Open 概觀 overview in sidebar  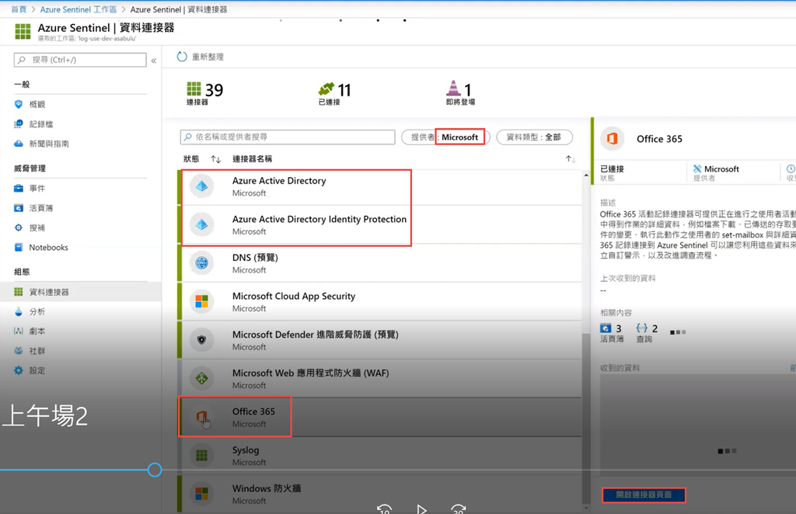pos(37,104)
